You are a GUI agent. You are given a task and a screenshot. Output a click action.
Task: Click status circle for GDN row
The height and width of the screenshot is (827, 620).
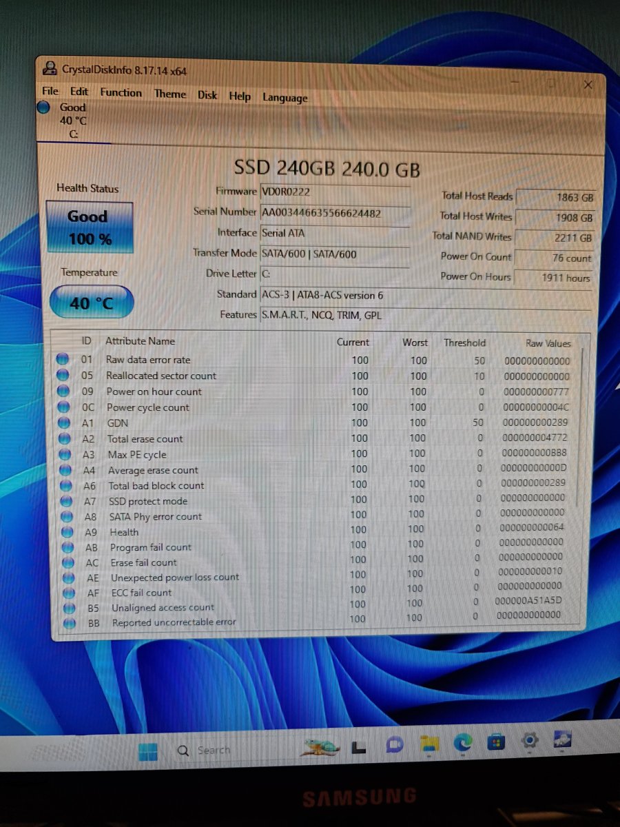tap(64, 422)
